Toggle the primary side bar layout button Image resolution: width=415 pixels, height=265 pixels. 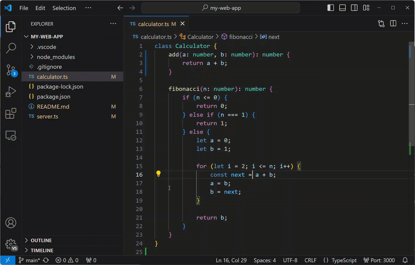[x=330, y=8]
